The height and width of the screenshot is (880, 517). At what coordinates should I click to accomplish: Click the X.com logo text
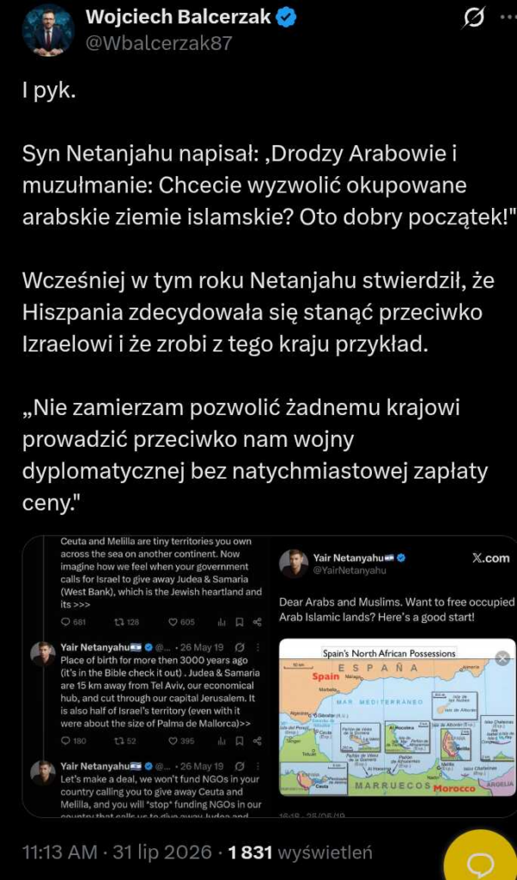coord(490,559)
